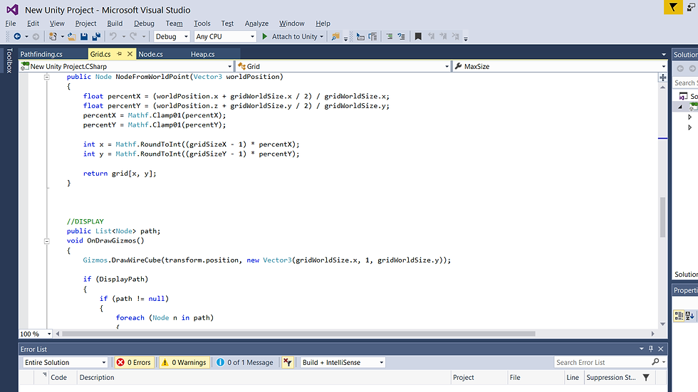Toggle the 0 Warnings filter button
The height and width of the screenshot is (392, 698).
184,362
